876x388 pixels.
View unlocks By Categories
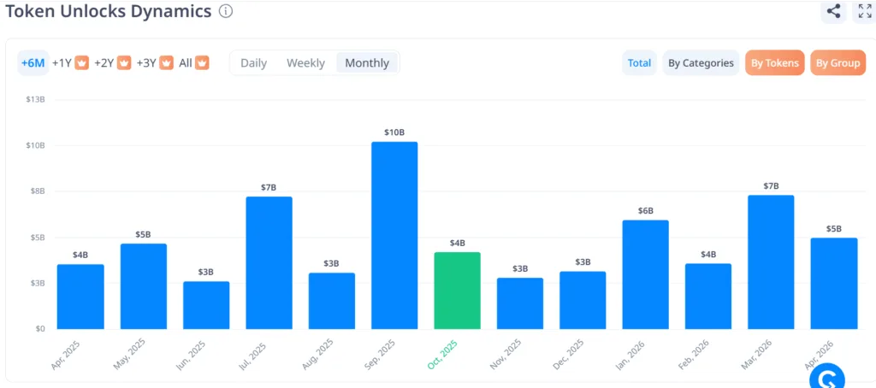pyautogui.click(x=701, y=62)
